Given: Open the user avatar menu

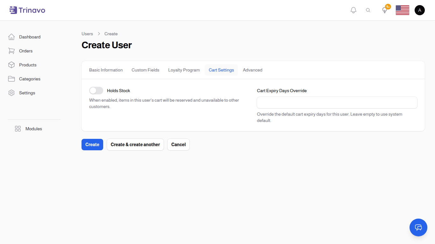Looking at the screenshot, I should pos(419,10).
